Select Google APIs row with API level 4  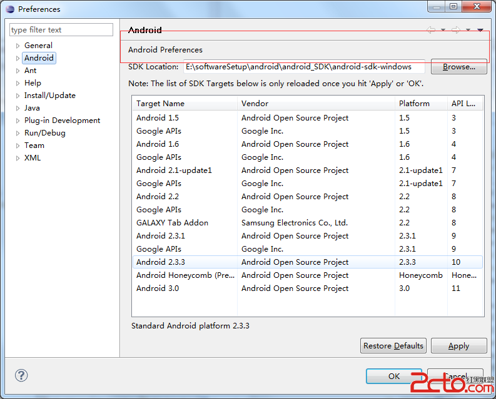(308, 157)
